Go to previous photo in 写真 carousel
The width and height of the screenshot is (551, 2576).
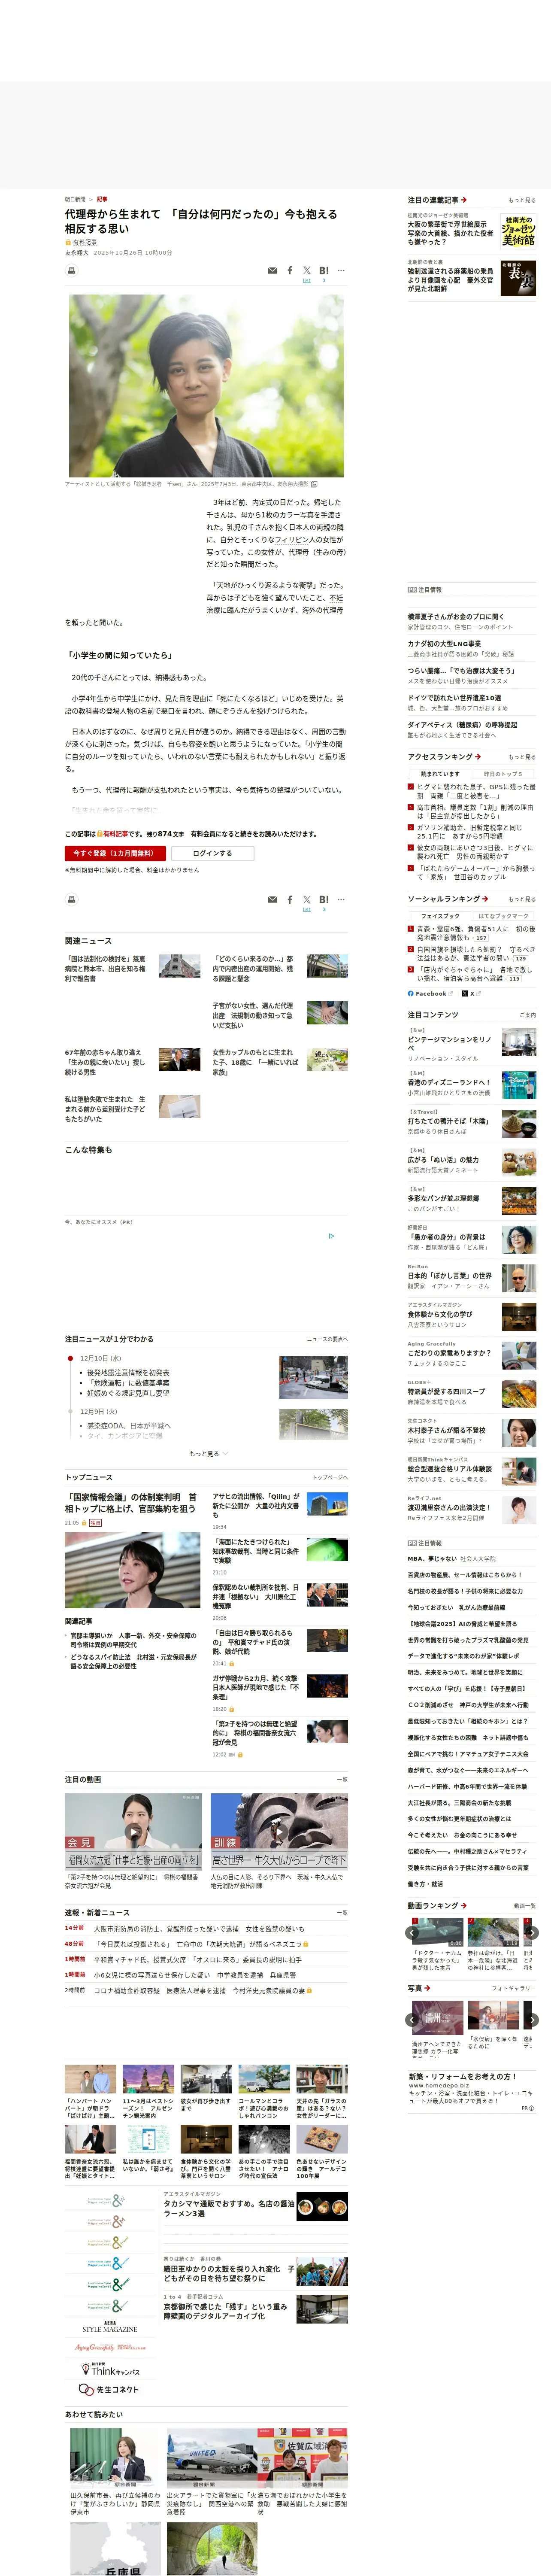click(x=412, y=2020)
